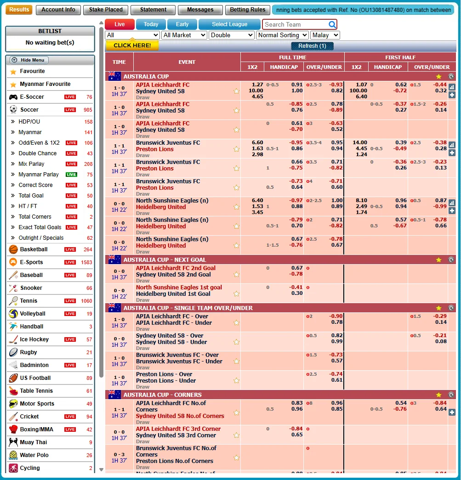This screenshot has width=461, height=480.
Task: Select the US Football icon
Action: [x=13, y=378]
